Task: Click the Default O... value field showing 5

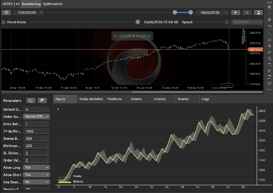Action: (x=36, y=109)
